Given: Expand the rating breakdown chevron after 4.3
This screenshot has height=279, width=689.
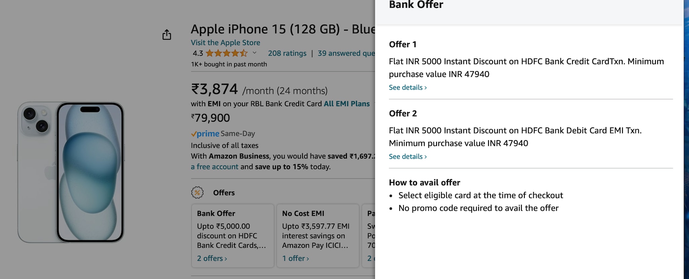Looking at the screenshot, I should point(255,53).
